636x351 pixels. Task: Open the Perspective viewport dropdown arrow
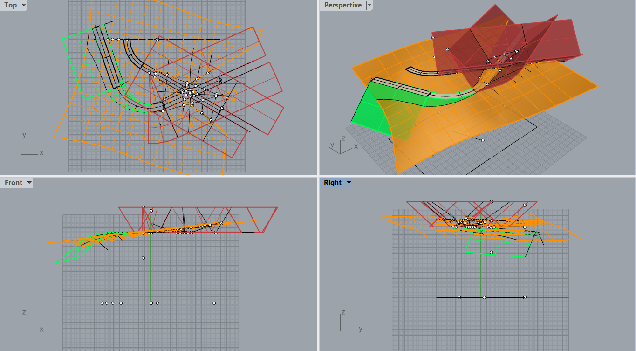[369, 5]
